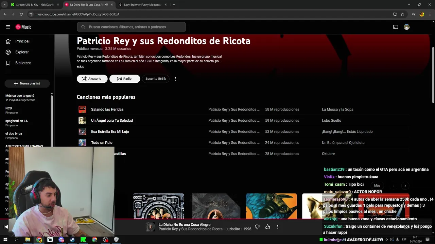Click the La Dicha No Es una Cosa Alegre title

[185, 225]
